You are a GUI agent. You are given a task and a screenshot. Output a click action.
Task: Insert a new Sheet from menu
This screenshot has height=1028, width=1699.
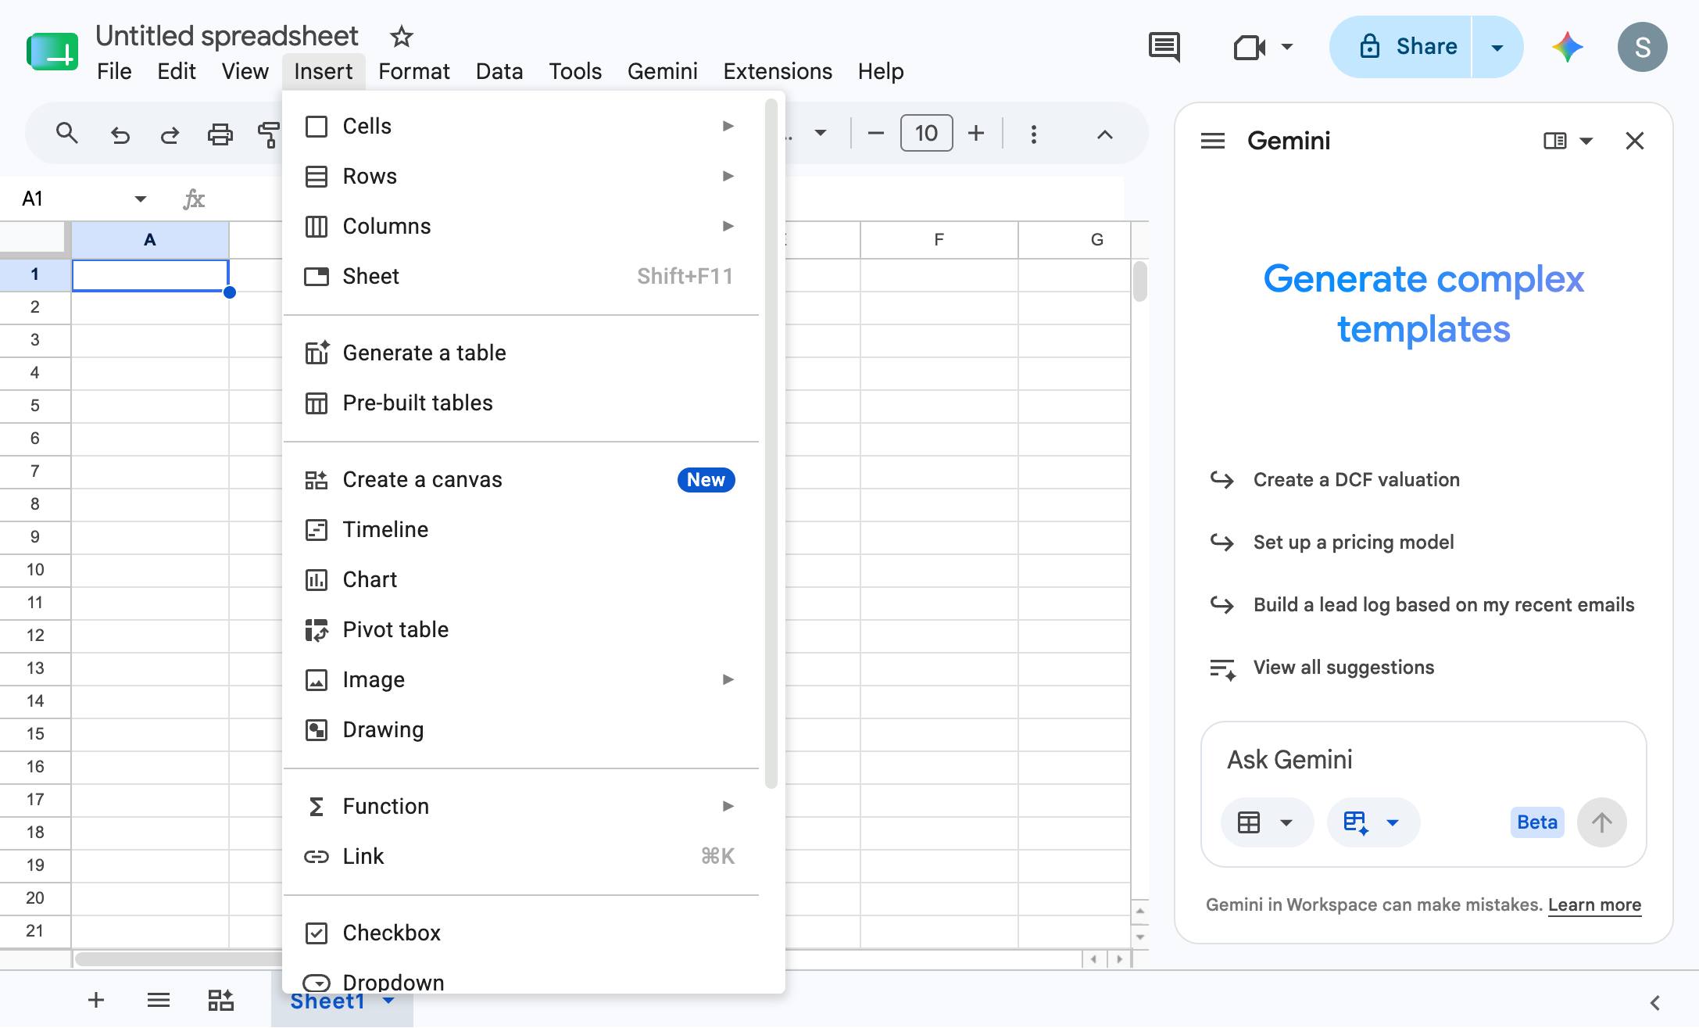[520, 276]
